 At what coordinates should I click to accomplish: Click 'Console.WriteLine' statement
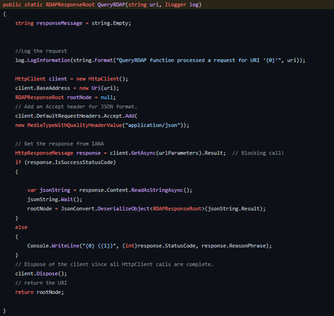coord(149,246)
